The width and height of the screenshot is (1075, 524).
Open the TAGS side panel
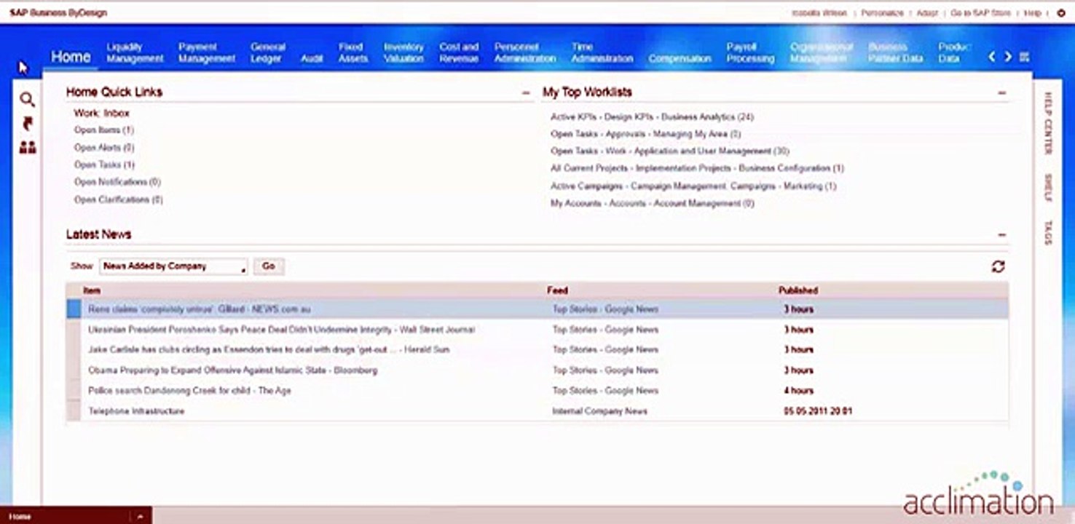[1048, 233]
